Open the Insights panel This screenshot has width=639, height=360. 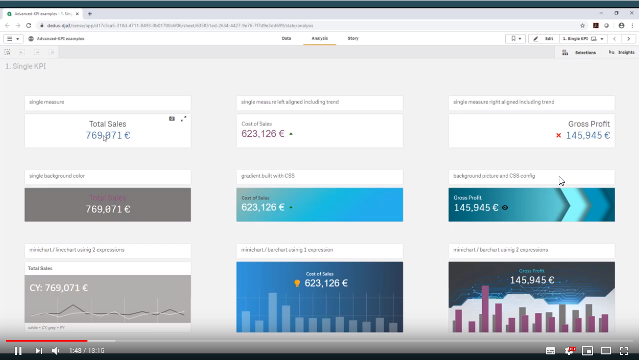(x=622, y=52)
